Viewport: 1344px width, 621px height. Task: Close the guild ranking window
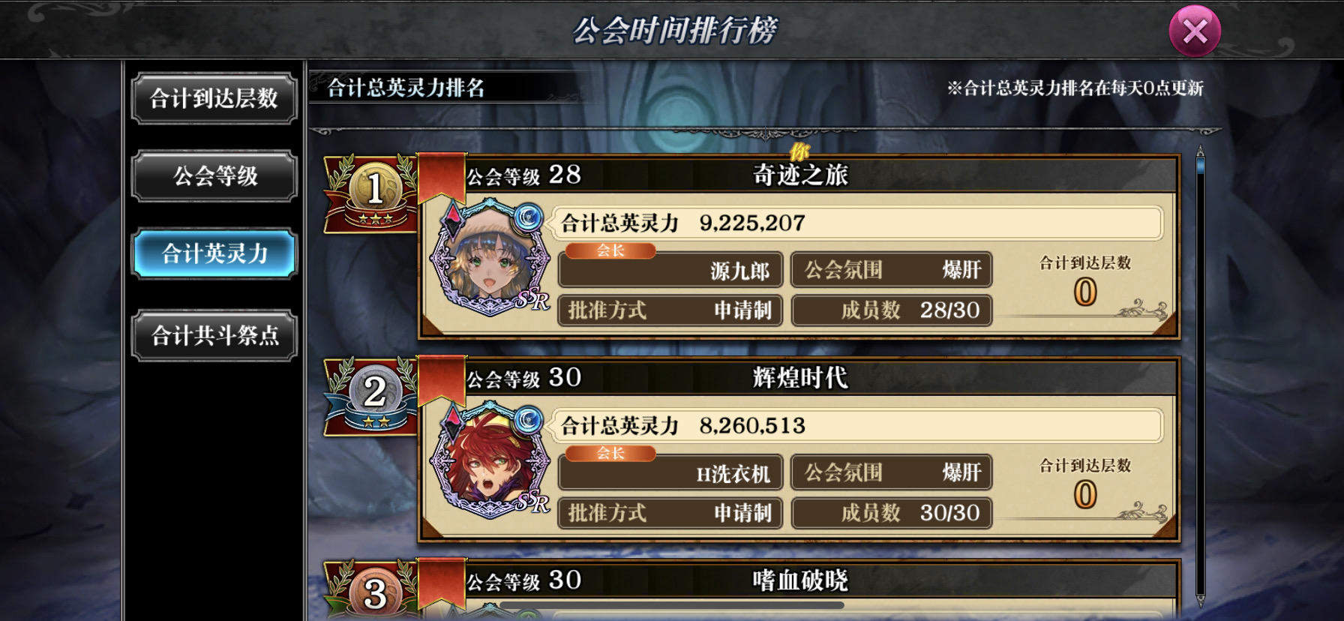click(1195, 31)
